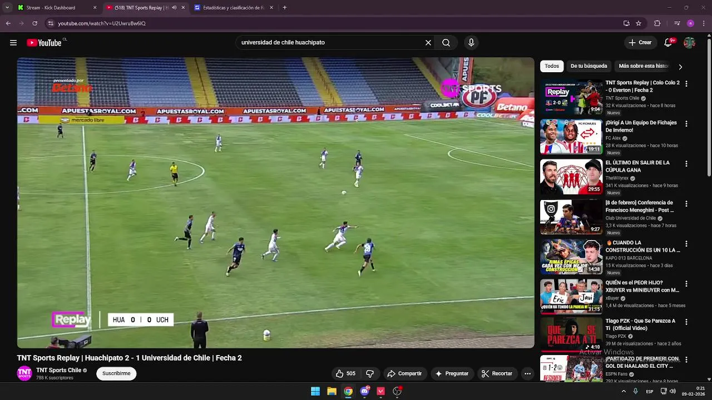Bookmark this page with the star
This screenshot has width=712, height=400.
(639, 23)
